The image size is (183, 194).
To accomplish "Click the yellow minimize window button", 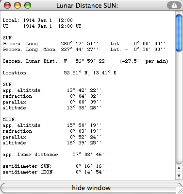I will [x=17, y=5].
